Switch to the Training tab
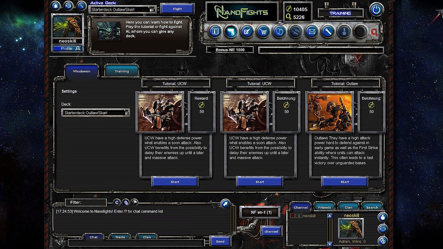 [x=122, y=71]
